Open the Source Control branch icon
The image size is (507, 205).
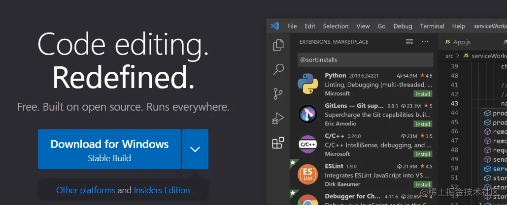tap(278, 94)
